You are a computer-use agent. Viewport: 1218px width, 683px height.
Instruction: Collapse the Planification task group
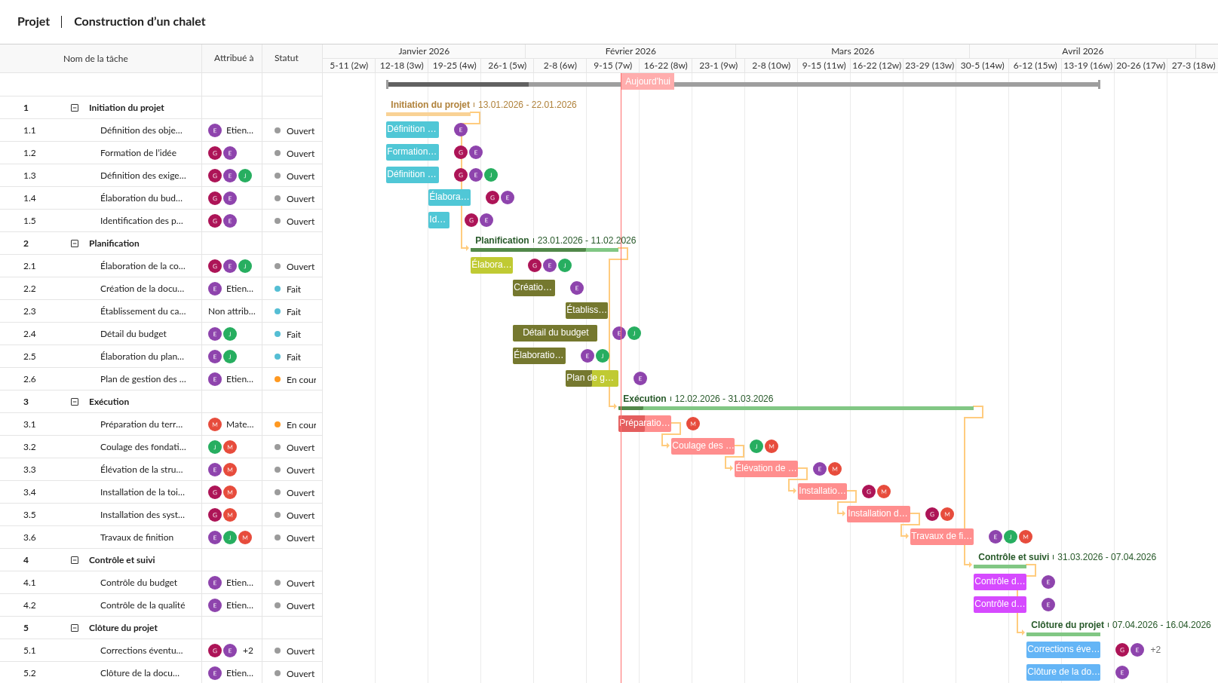[75, 243]
